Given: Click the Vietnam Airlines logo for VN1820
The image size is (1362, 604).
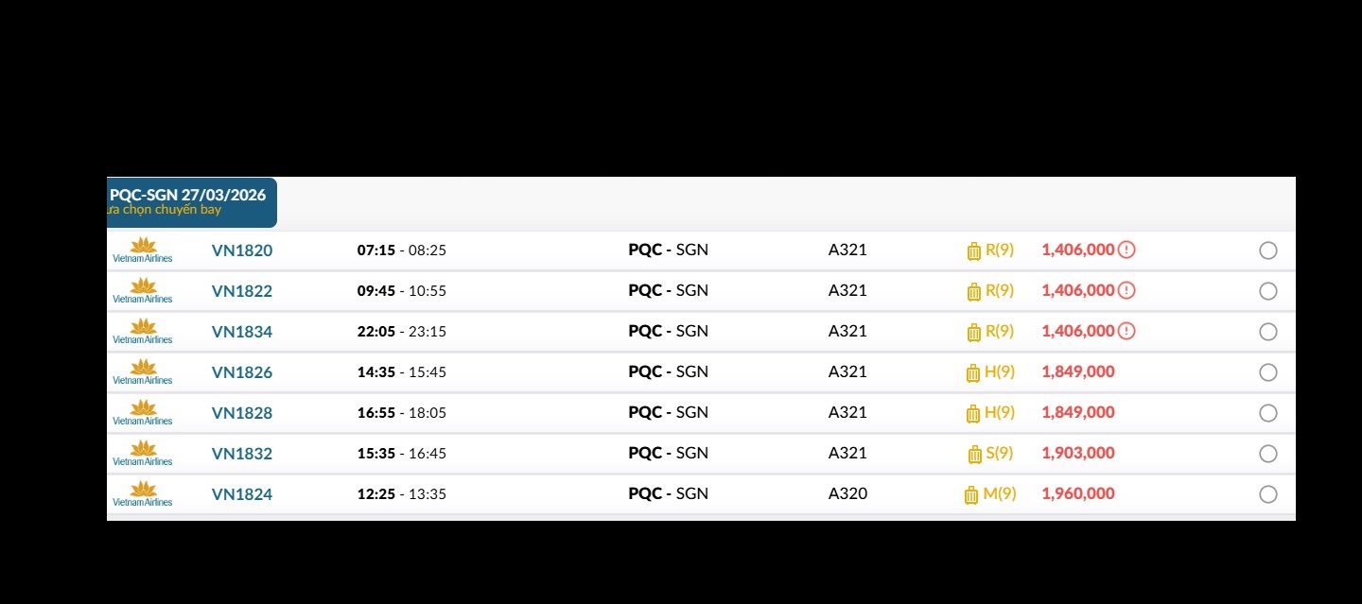Looking at the screenshot, I should (143, 250).
